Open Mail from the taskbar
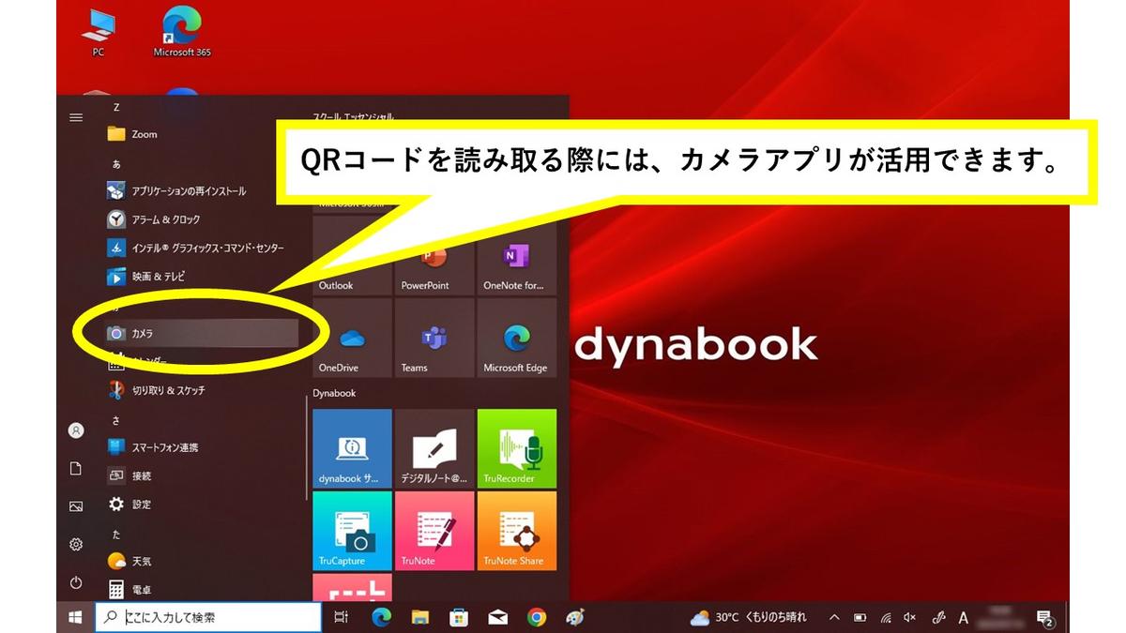Image resolution: width=1126 pixels, height=633 pixels. click(497, 617)
